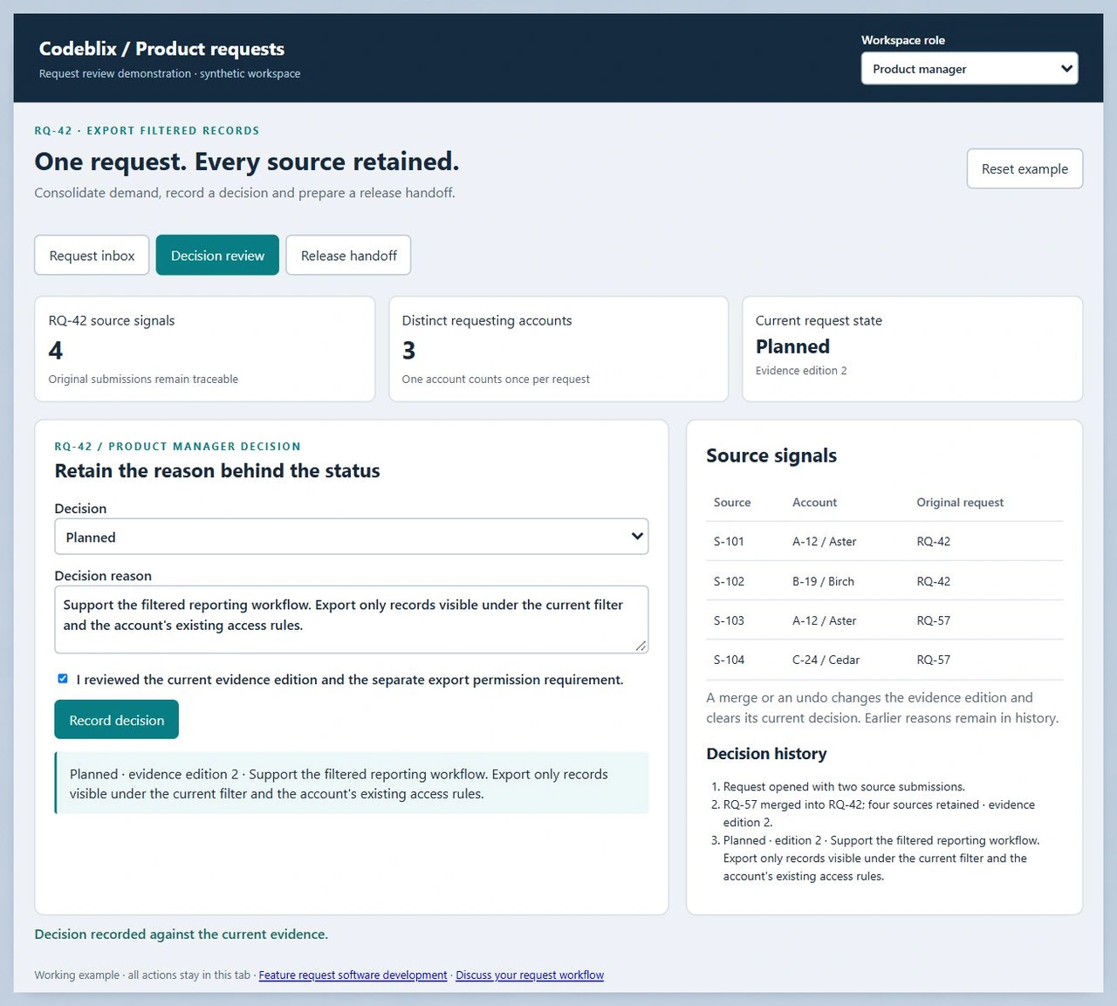
Task: Switch to the Request inbox tab
Action: 92,255
